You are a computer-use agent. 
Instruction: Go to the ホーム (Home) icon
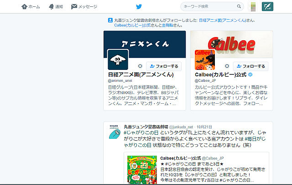24,7
